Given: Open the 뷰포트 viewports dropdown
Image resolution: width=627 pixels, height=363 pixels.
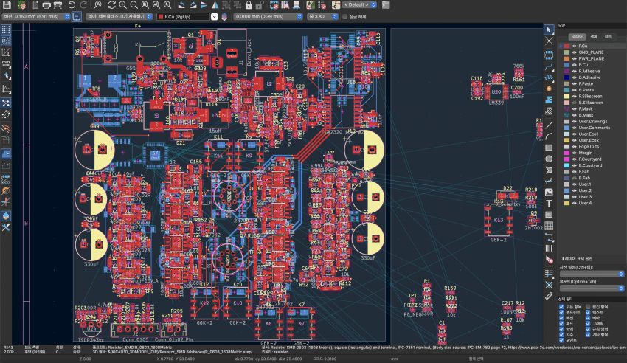Looking at the screenshot, I should [592, 288].
